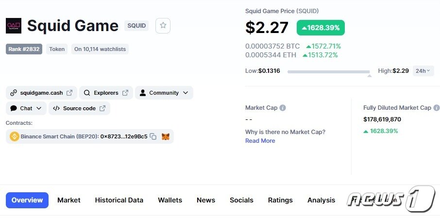Switch to the Market tab
The width and height of the screenshot is (440, 218).
click(69, 200)
